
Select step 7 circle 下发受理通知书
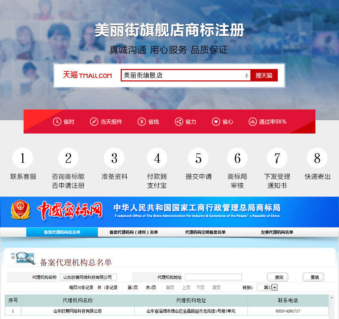(x=277, y=158)
